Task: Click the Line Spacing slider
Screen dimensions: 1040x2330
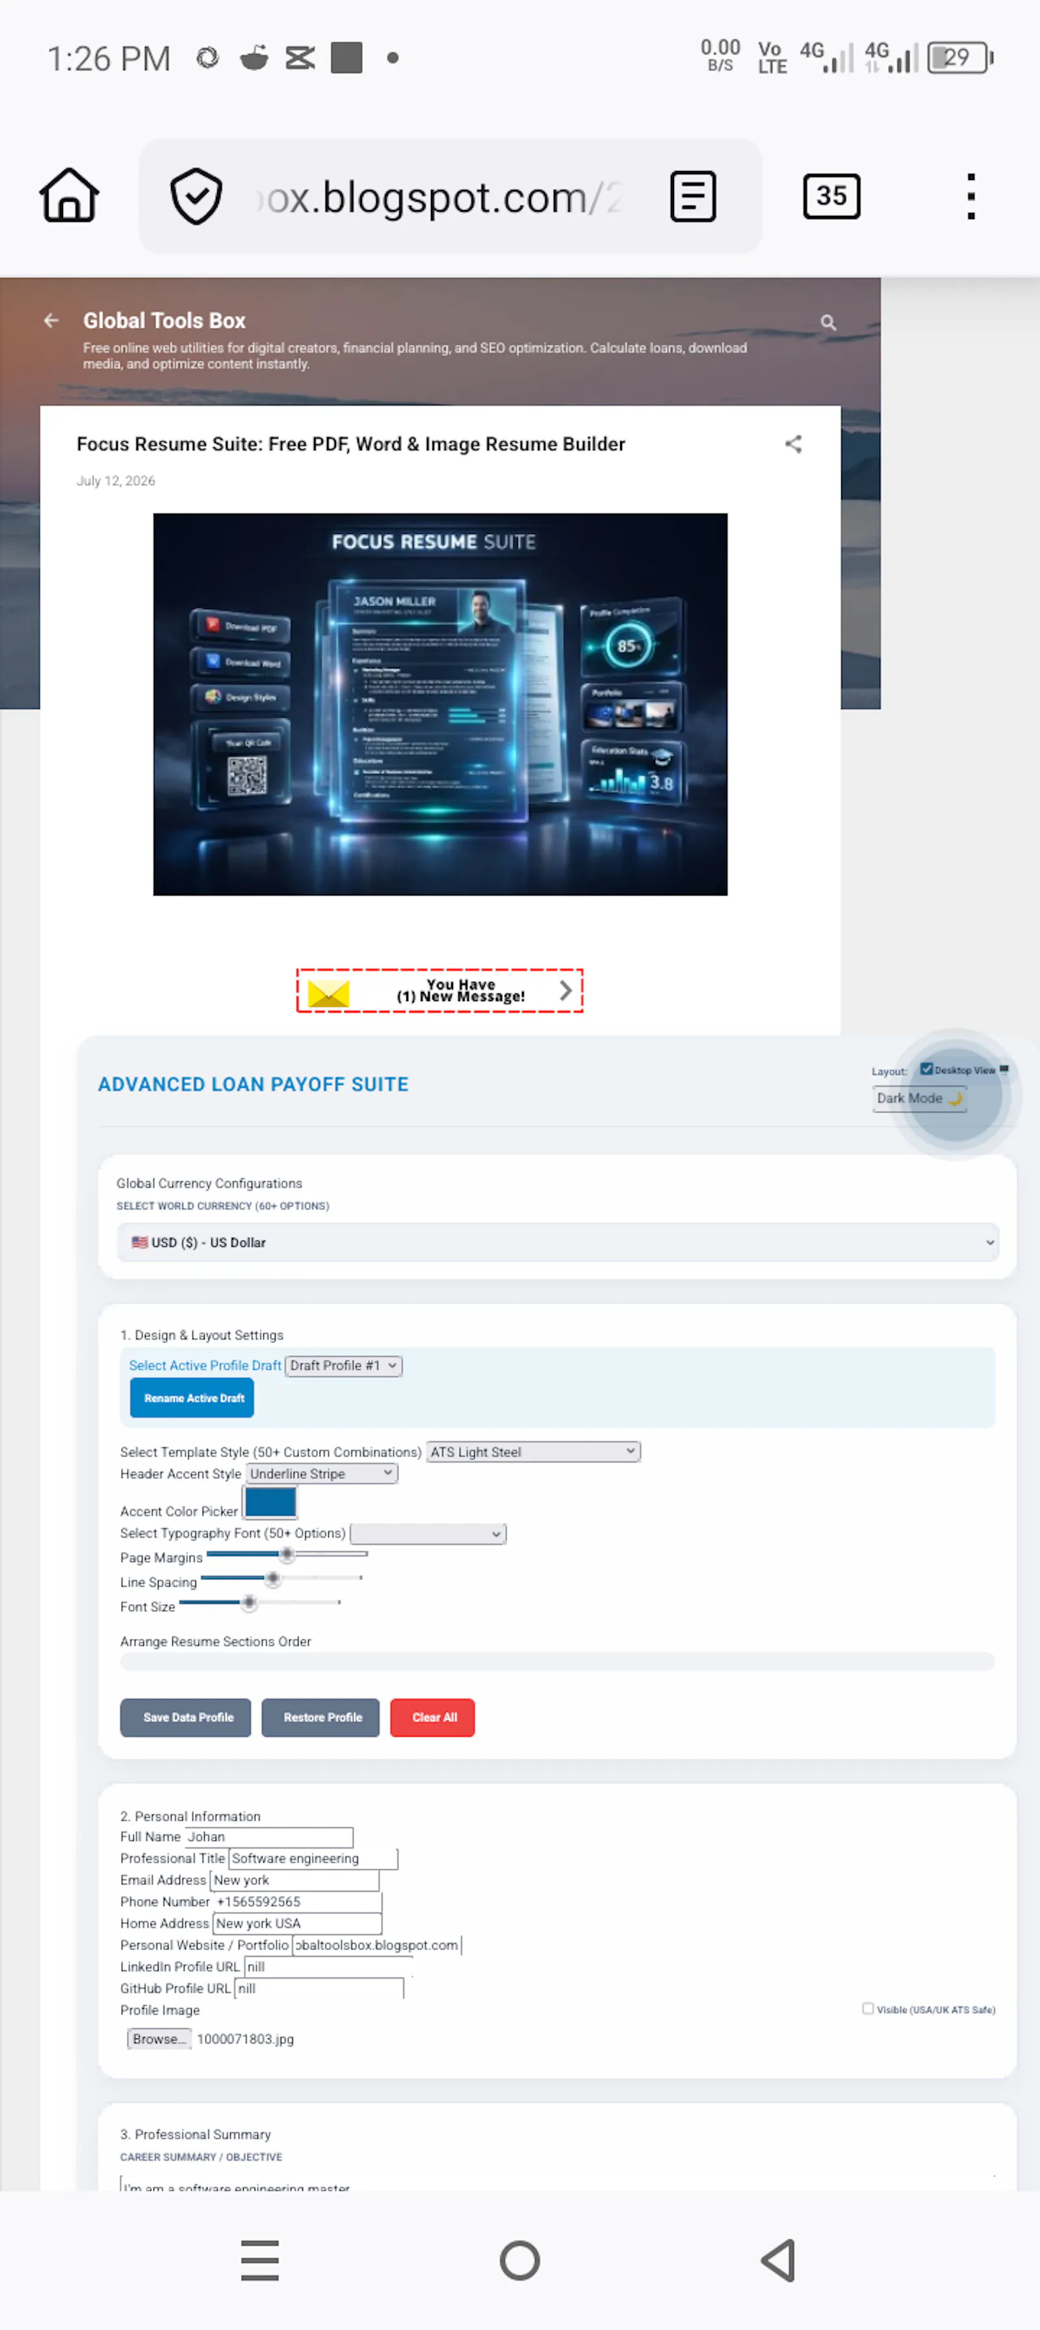Action: (281, 1578)
